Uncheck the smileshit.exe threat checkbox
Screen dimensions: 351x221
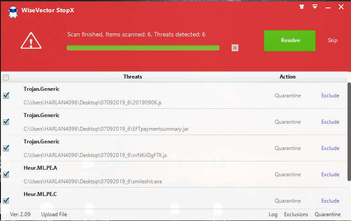pos(6,175)
